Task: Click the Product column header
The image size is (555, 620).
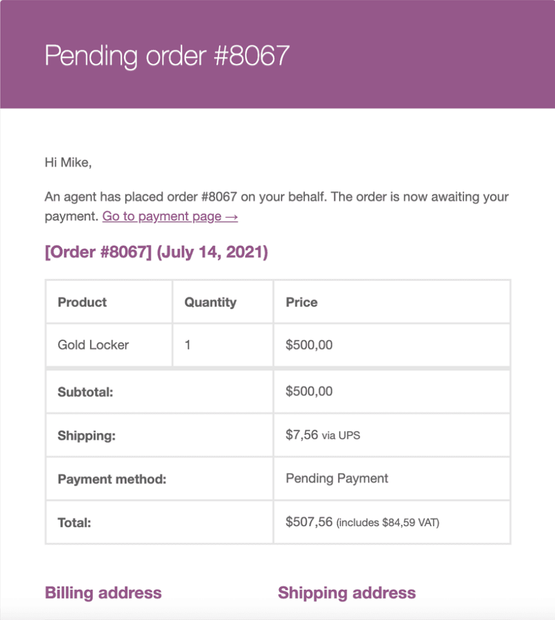Action: [x=82, y=302]
